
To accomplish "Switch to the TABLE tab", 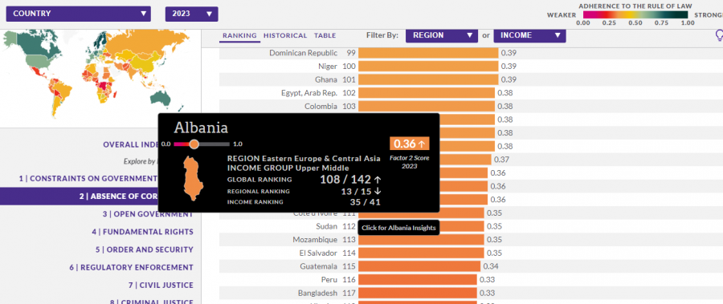I will [x=325, y=35].
